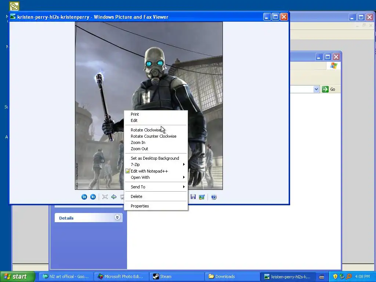
Task: Switch to Microsoft Photo Editor taskbar button
Action: point(121,276)
